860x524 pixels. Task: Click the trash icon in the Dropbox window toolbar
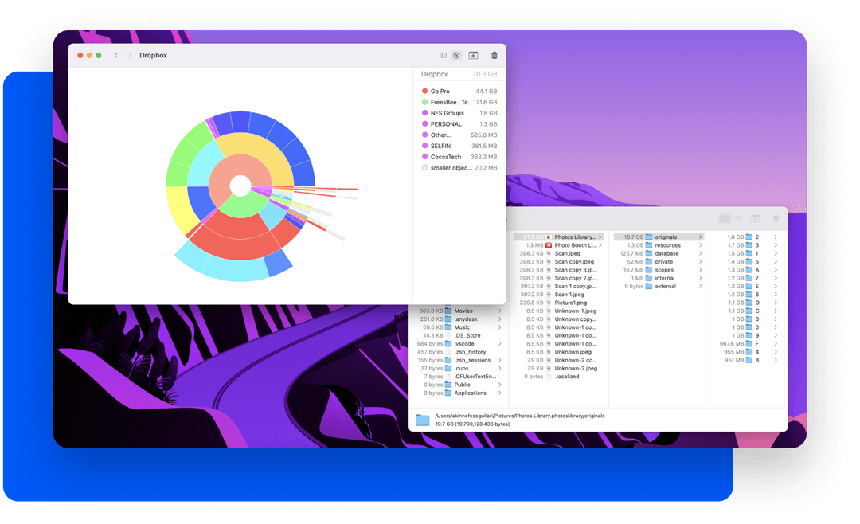point(494,55)
